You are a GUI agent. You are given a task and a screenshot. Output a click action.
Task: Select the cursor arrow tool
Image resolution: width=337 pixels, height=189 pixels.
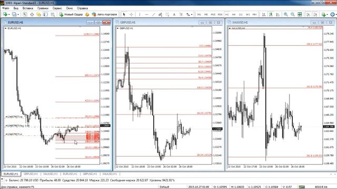[x=124, y=14]
